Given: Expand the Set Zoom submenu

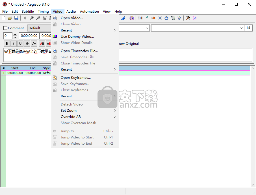Looking at the screenshot, I should 85,111.
